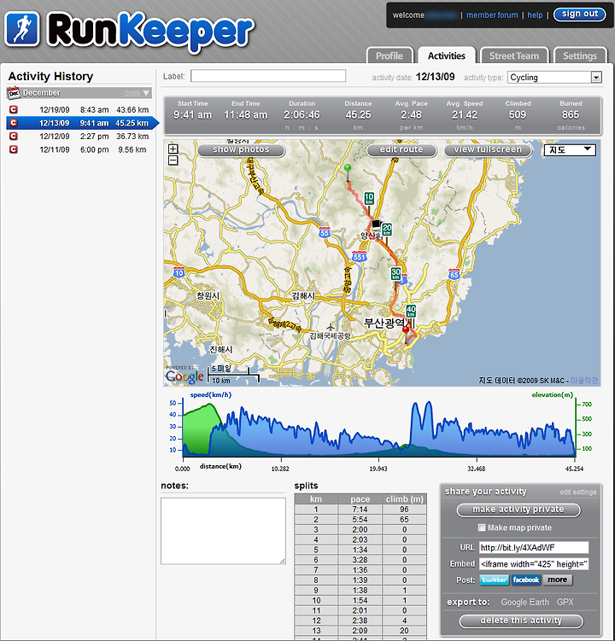Click split row 1 pace 7:14
Viewport: 615px width, 641px height.
(360, 510)
